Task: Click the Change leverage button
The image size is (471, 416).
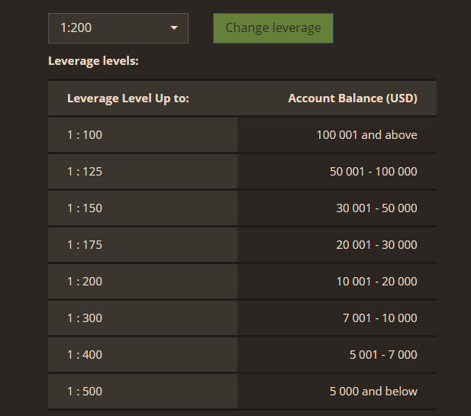Action: tap(273, 28)
